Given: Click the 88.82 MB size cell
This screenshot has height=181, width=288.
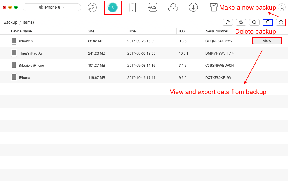Looking at the screenshot, I should pyautogui.click(x=96, y=41).
